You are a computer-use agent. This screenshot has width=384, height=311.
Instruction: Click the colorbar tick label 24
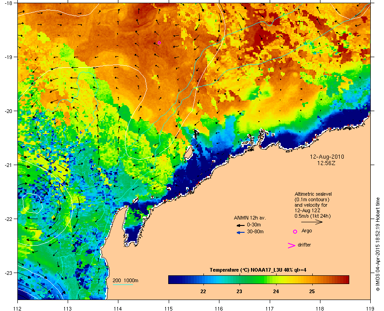pos(276,292)
